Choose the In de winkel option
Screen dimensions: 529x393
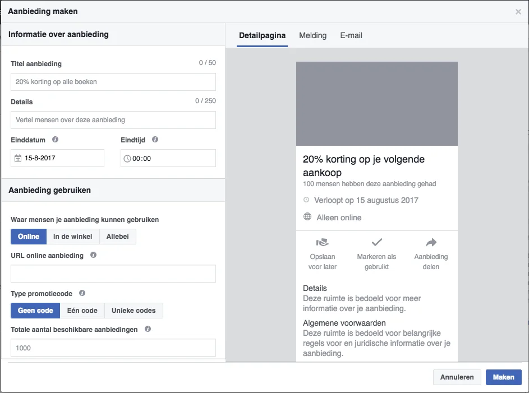point(73,237)
